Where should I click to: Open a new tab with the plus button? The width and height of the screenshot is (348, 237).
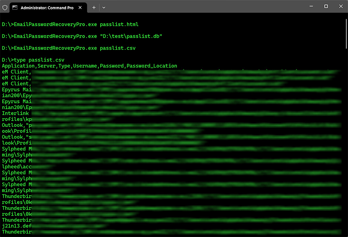click(94, 8)
